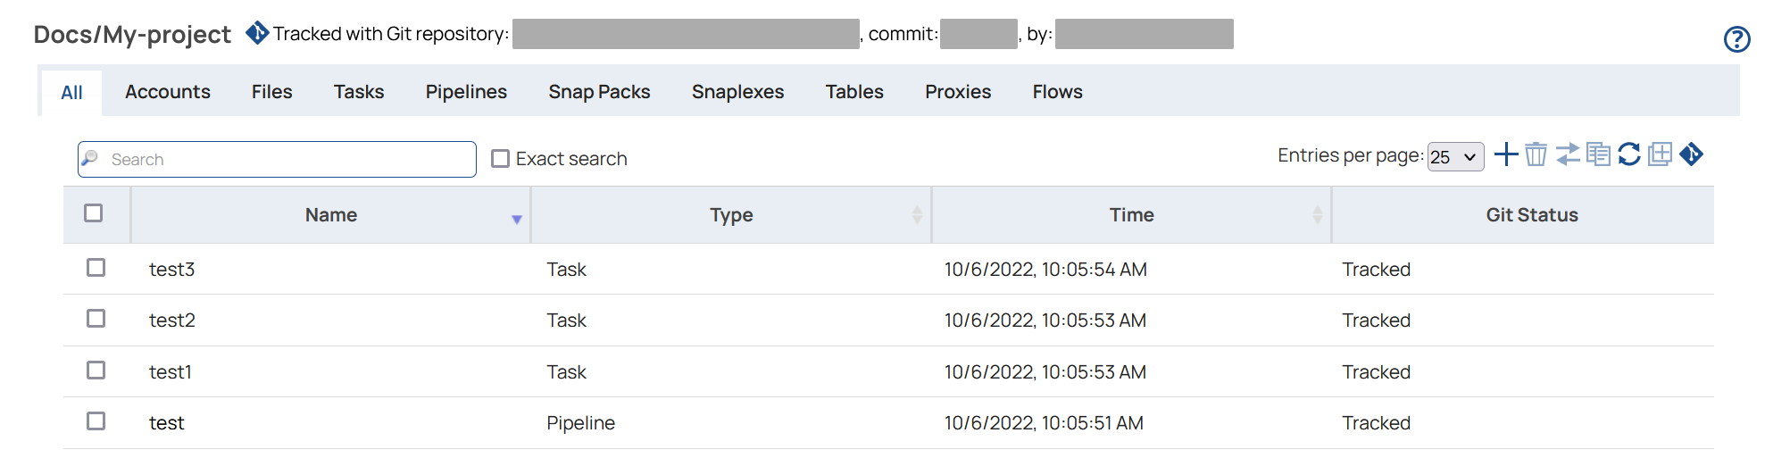
Task: Check the select-all header checkbox
Action: 93,213
